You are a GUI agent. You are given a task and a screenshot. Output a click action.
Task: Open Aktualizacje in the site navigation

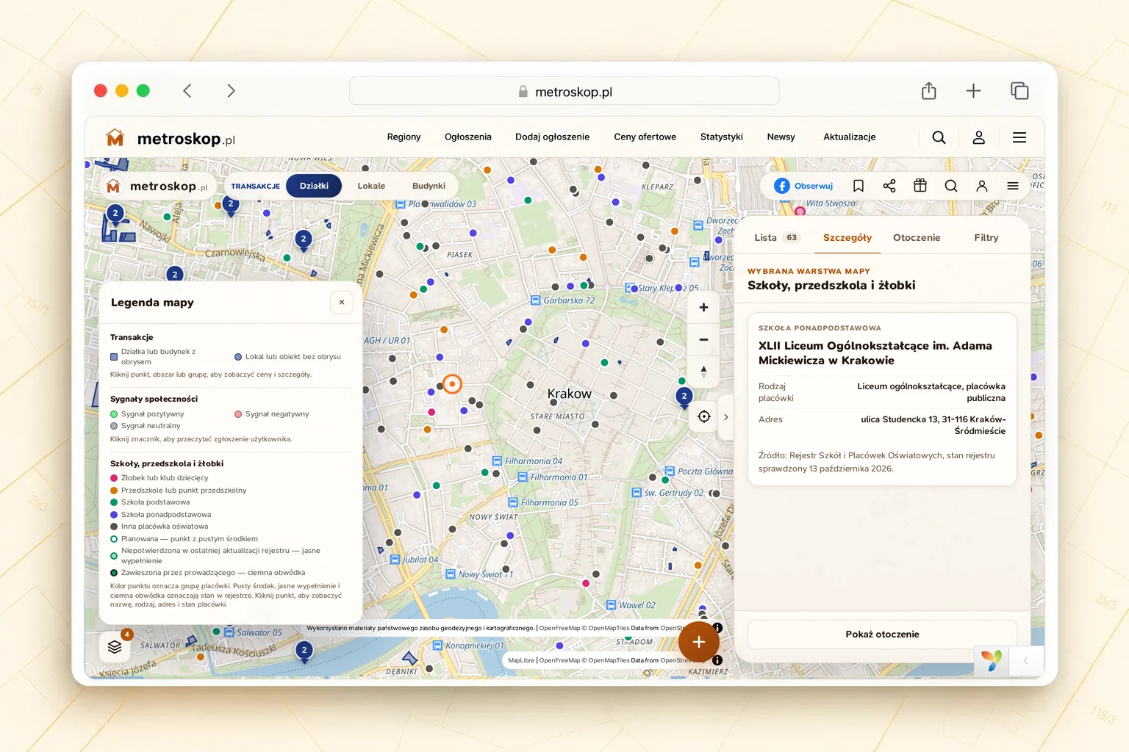pyautogui.click(x=850, y=137)
